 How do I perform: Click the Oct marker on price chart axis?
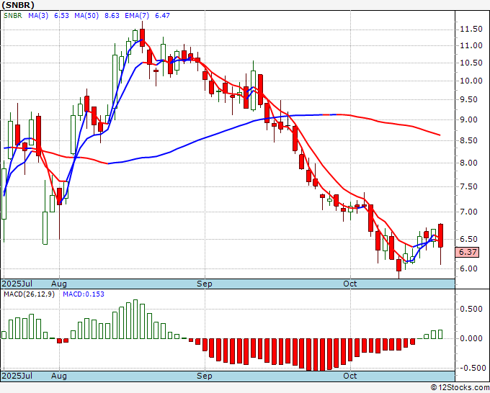click(x=350, y=284)
